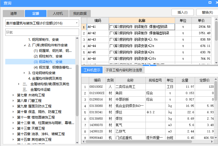Select quota row A6-42 焊接箱型钢梁
Screen dimensions: 218x146
pos(146,33)
